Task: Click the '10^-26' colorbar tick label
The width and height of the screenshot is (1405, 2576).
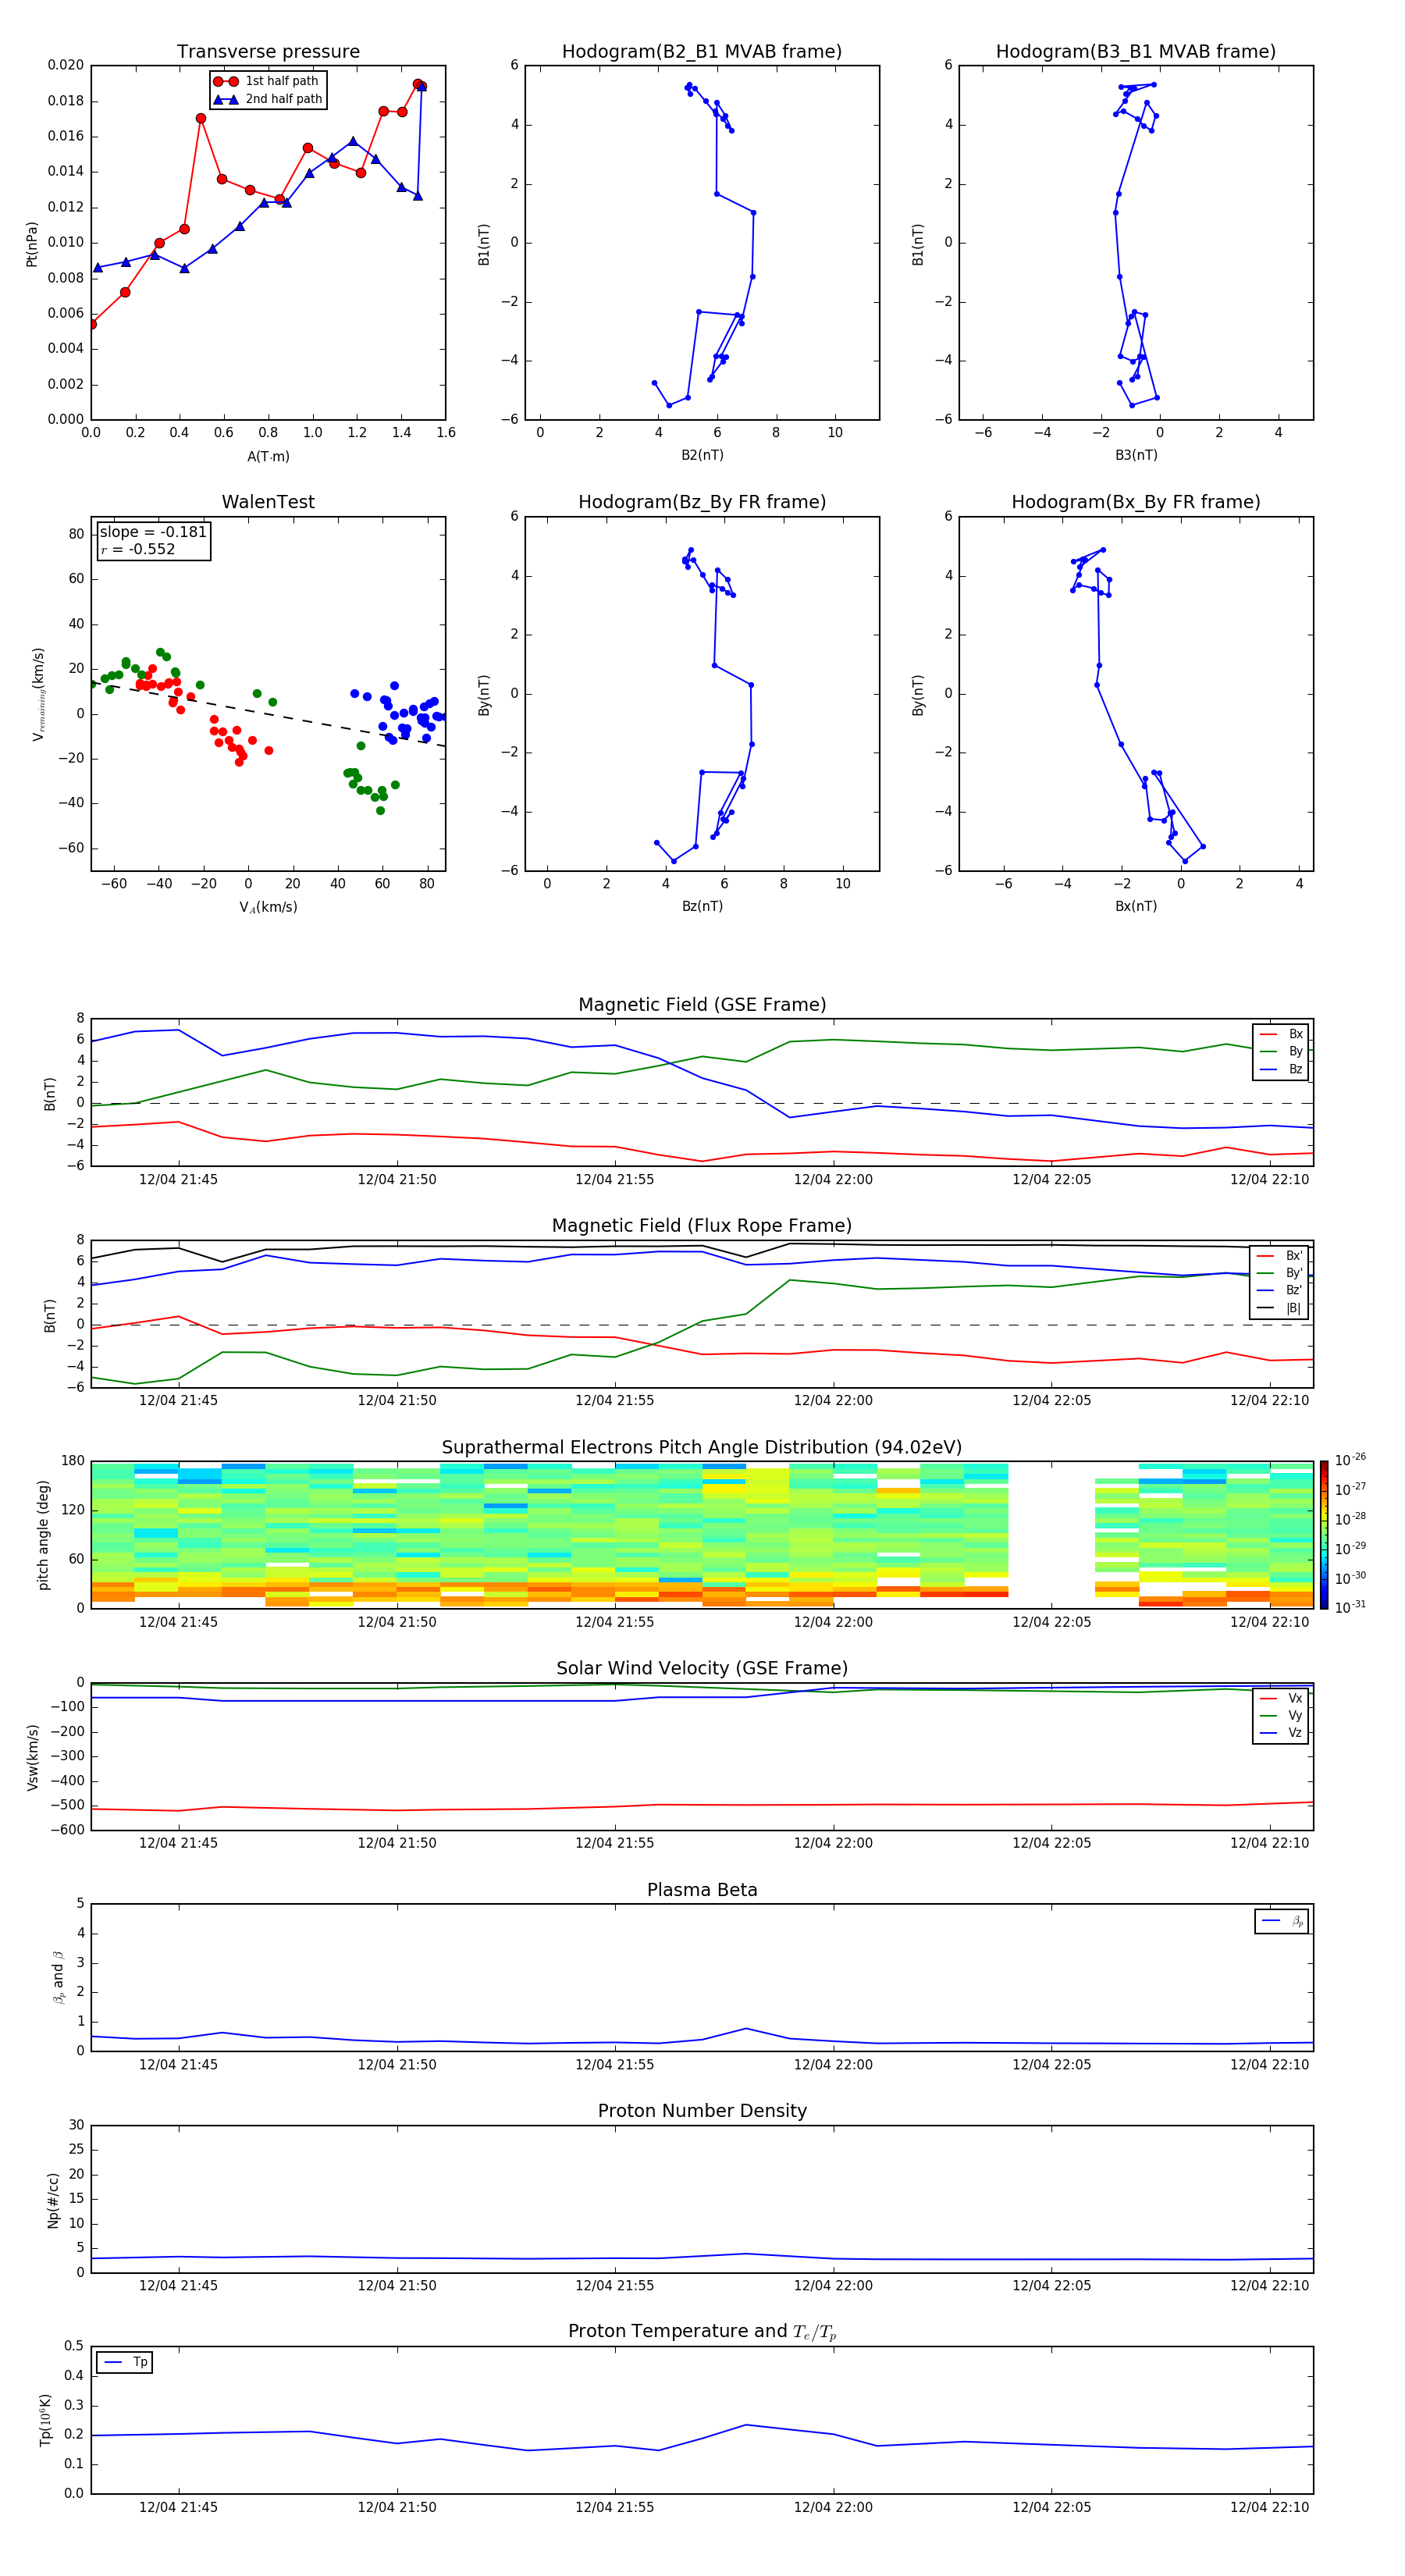Action: 1349,1460
